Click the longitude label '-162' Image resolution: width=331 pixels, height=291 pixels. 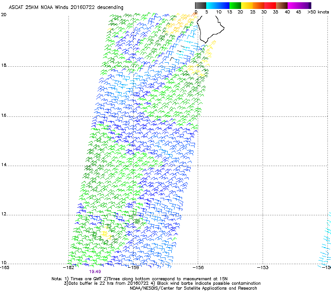coord(68,268)
